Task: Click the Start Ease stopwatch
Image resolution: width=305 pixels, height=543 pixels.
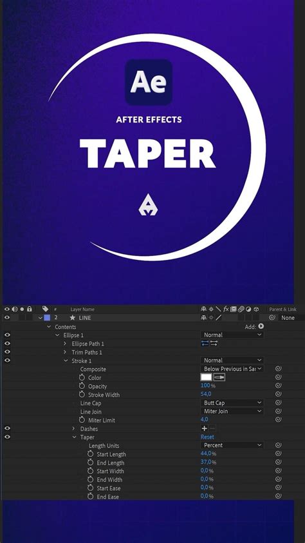Action: [91, 488]
